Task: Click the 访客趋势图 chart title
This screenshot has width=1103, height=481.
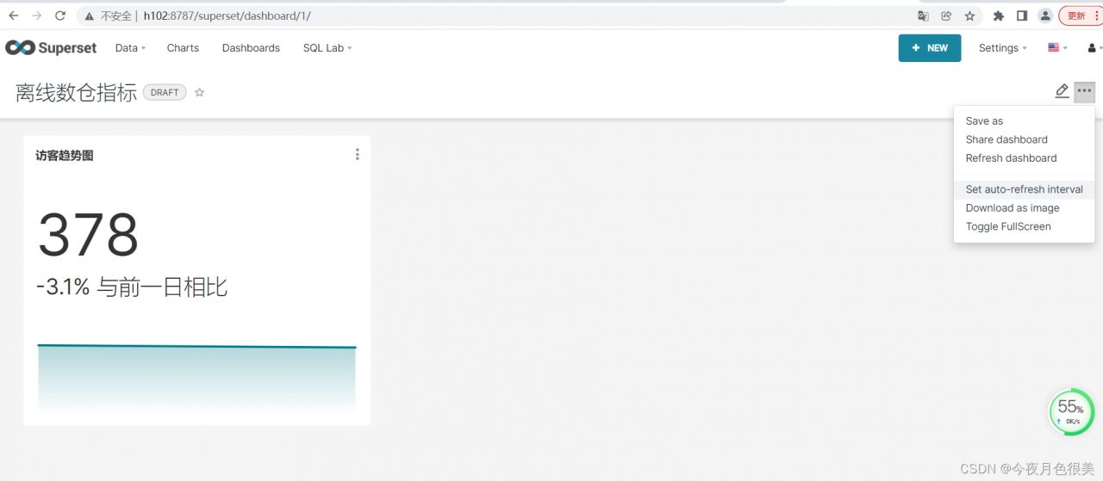Action: click(65, 156)
